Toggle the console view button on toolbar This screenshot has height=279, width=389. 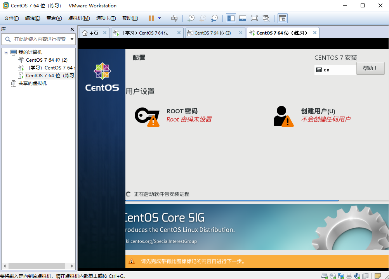282,18
